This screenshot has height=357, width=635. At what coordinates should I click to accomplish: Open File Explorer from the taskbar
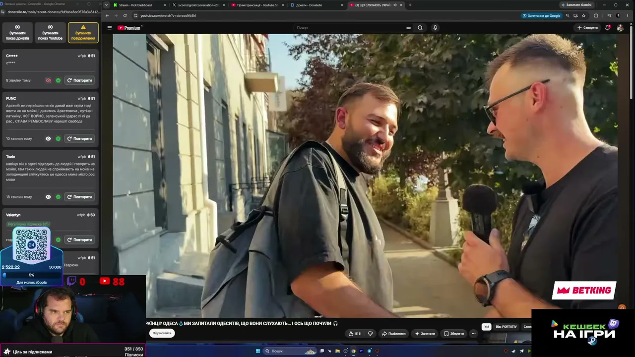pos(337,351)
